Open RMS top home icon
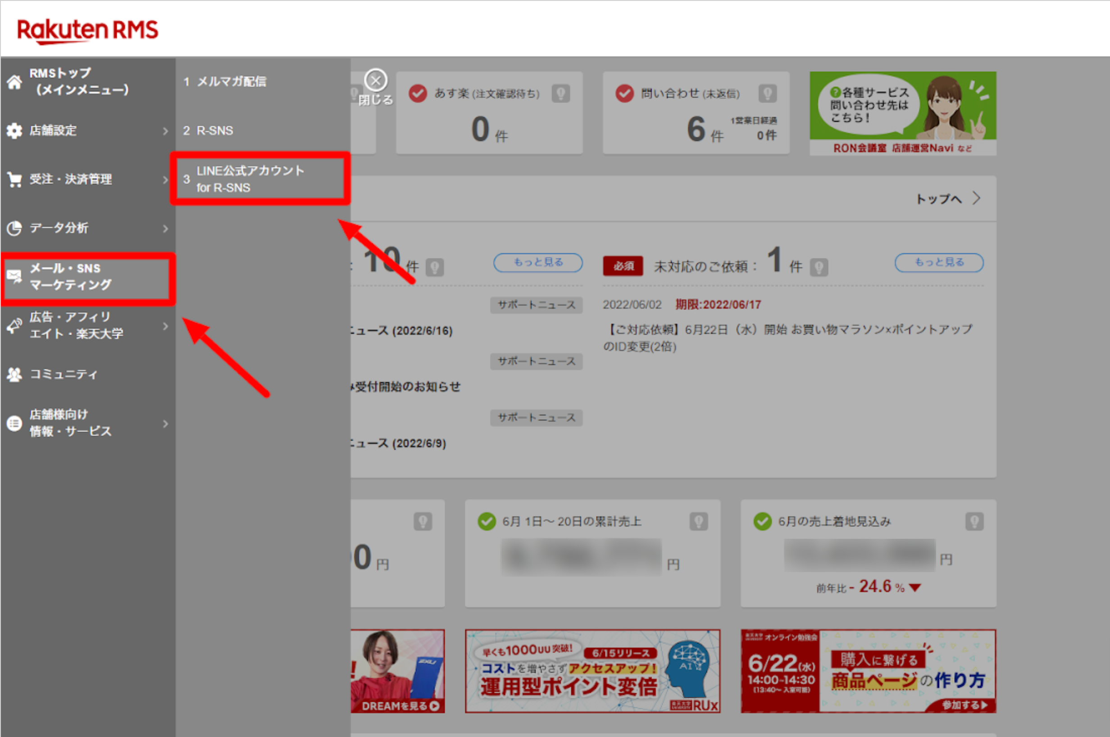1110x737 pixels. (14, 82)
